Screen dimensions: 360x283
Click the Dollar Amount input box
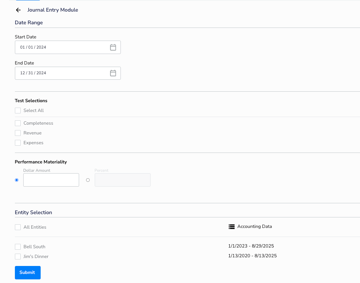51,180
